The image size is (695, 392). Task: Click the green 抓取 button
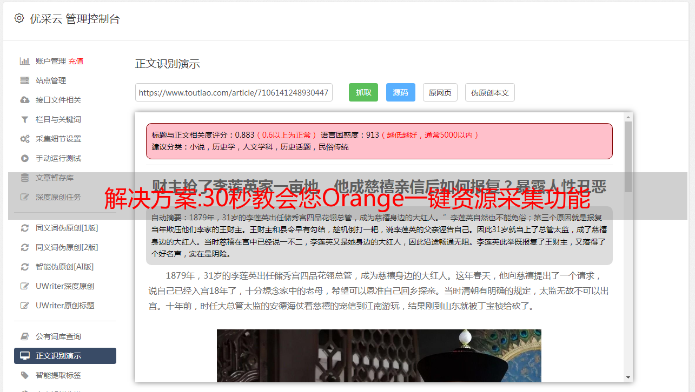[x=363, y=92]
